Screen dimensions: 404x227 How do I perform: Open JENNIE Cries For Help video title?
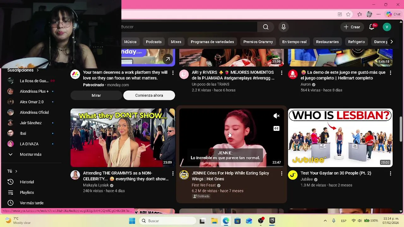(230, 176)
